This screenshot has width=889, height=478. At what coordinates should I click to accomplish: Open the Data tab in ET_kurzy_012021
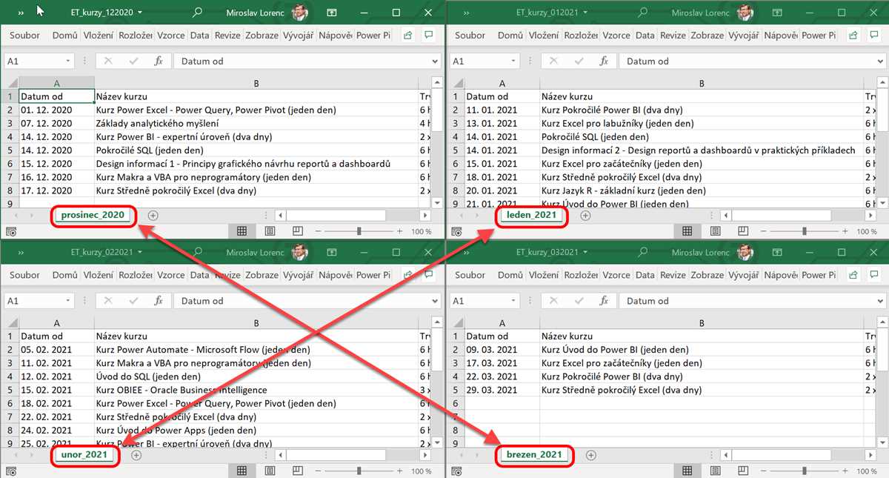pos(645,35)
